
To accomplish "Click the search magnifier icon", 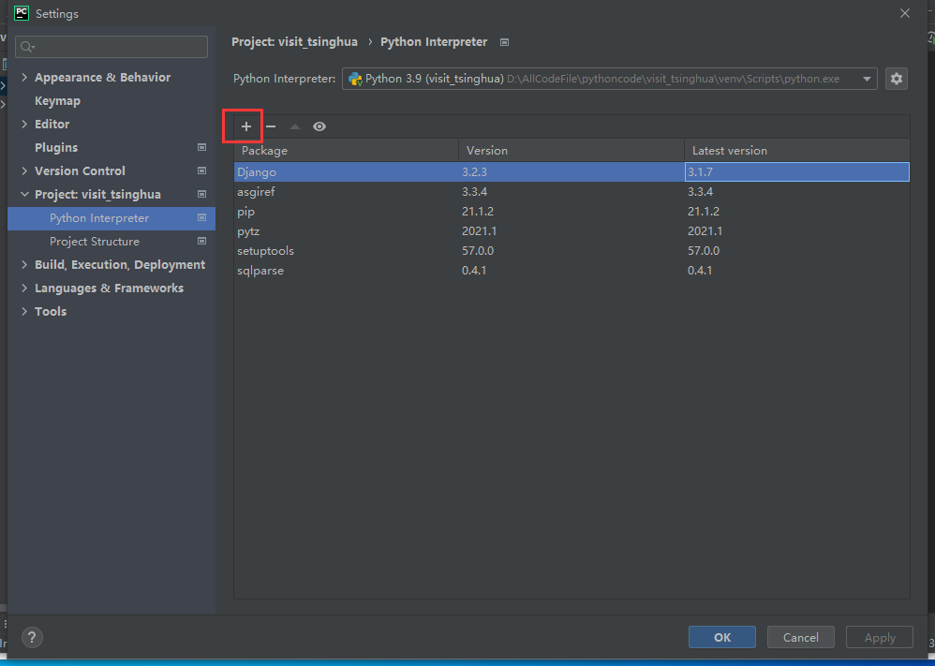I will [x=27, y=47].
